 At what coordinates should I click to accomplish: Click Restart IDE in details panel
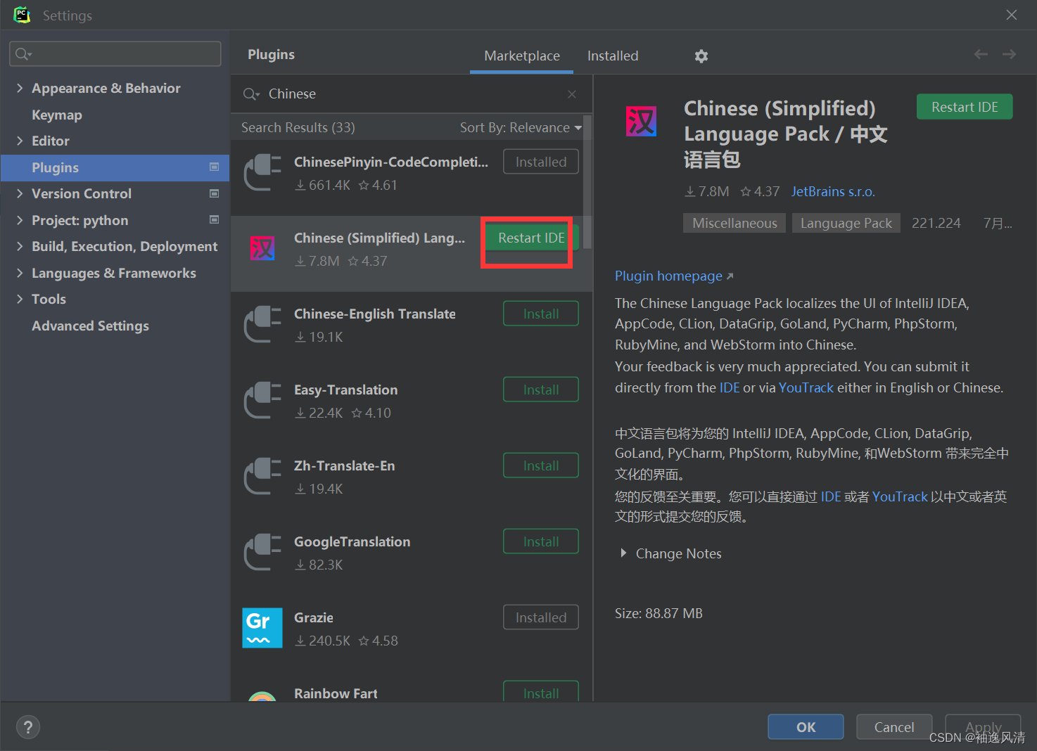point(965,107)
